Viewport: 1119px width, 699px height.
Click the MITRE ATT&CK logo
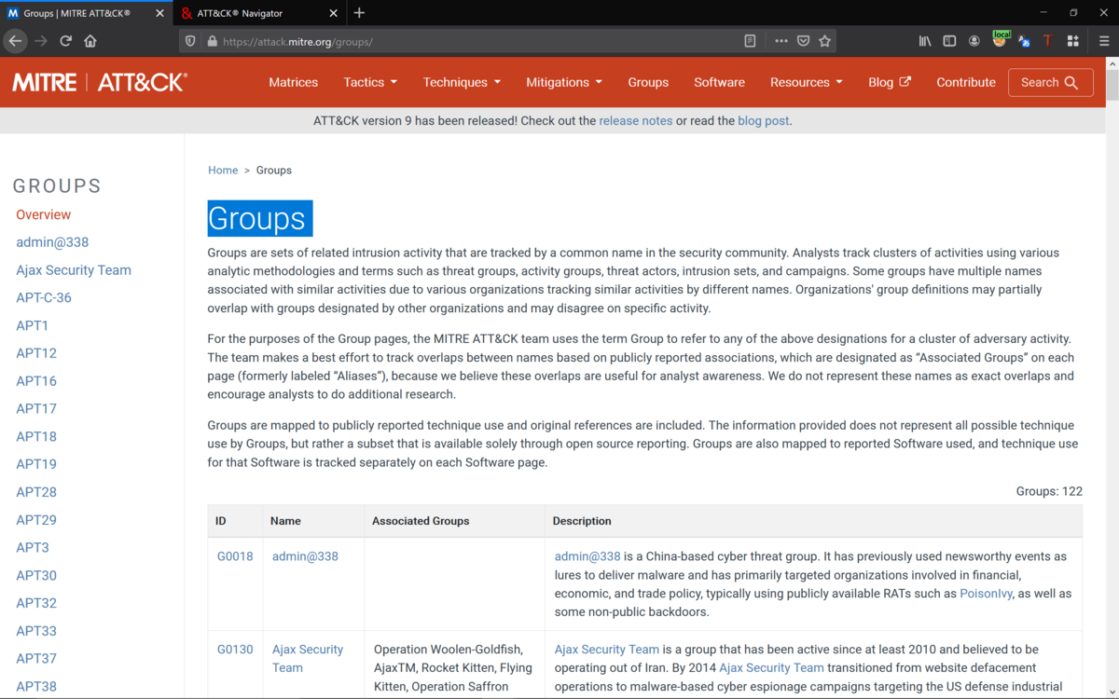click(x=100, y=82)
